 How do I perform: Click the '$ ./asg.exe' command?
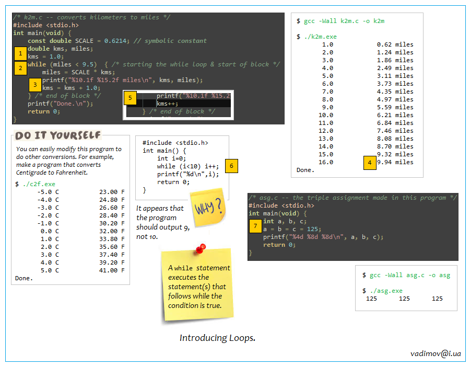pyautogui.click(x=382, y=291)
